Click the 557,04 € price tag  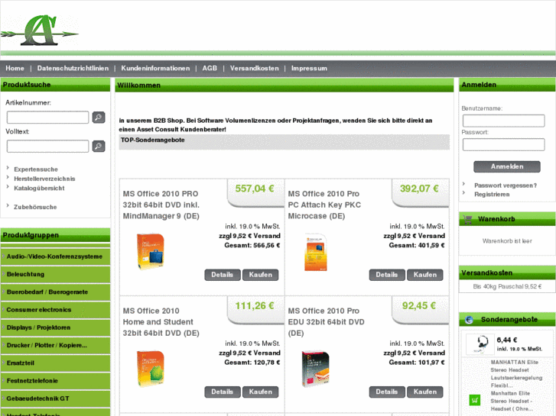255,189
